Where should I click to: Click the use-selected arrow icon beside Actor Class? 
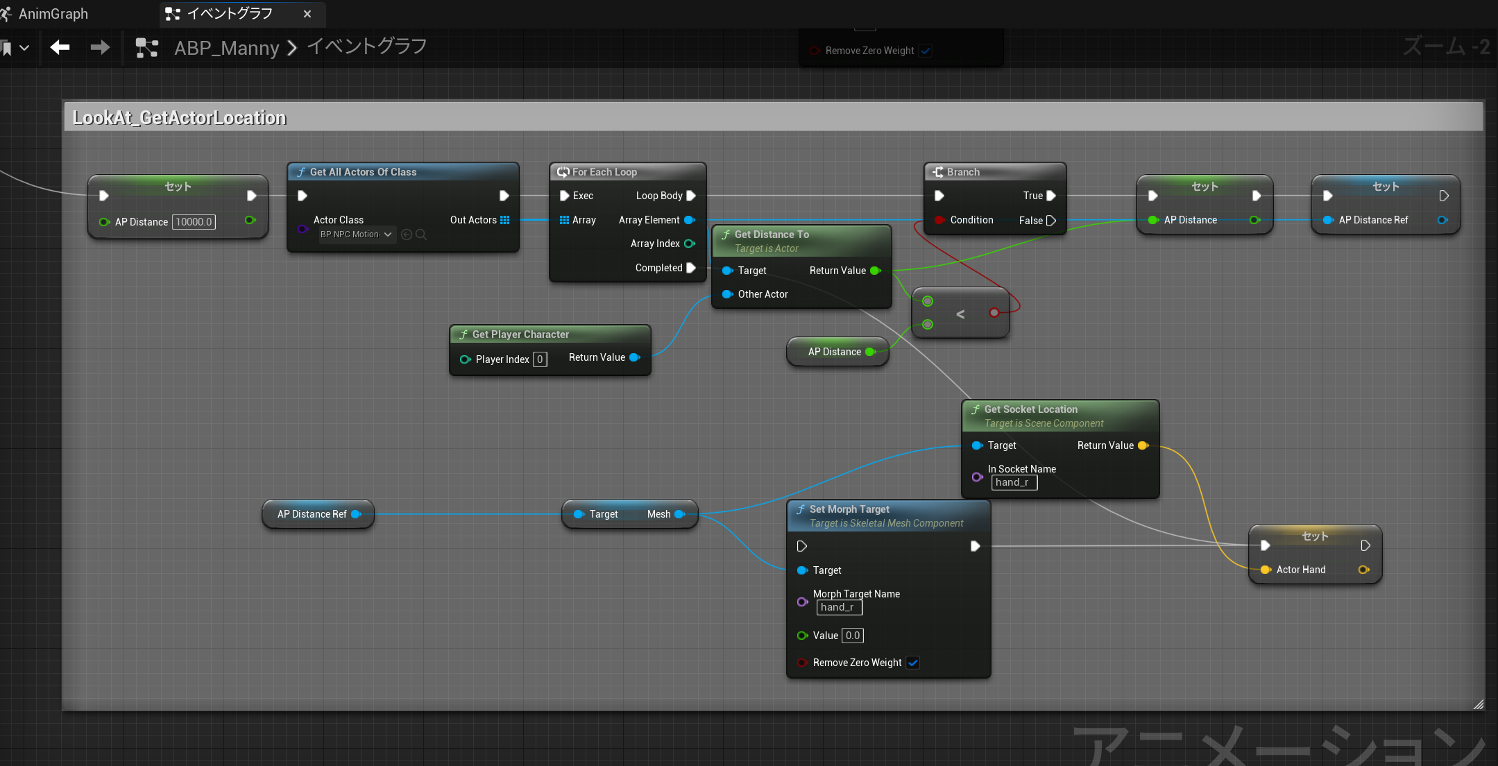click(x=407, y=235)
